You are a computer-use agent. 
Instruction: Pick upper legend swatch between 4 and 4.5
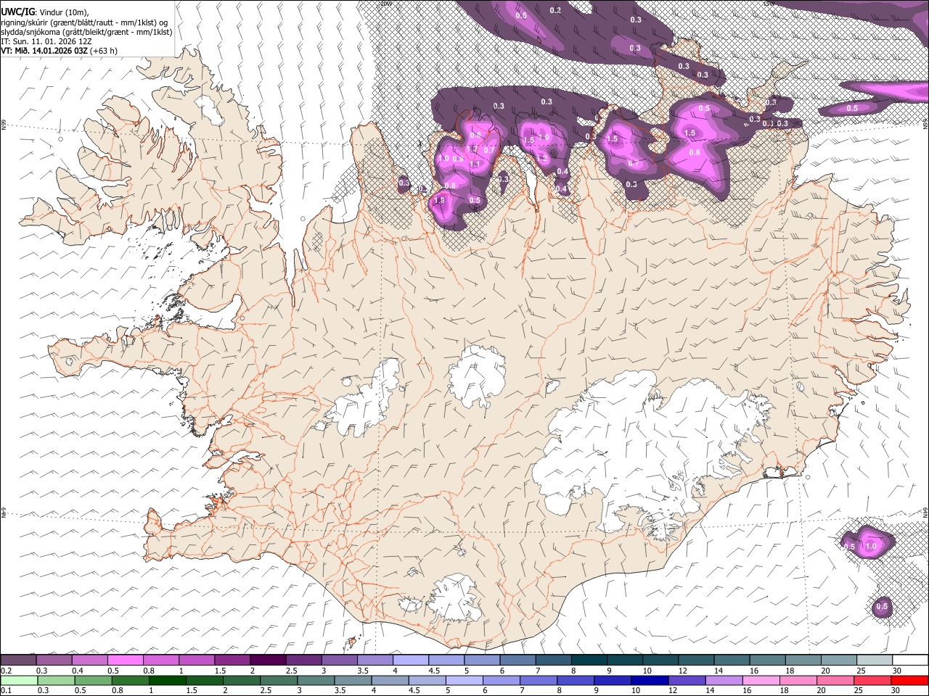[411, 660]
